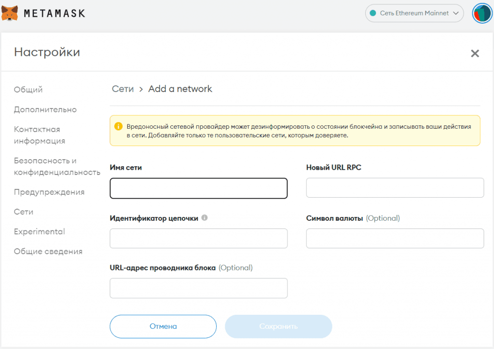Open the Дополнительно settings tab
This screenshot has width=494, height=349.
click(x=45, y=109)
